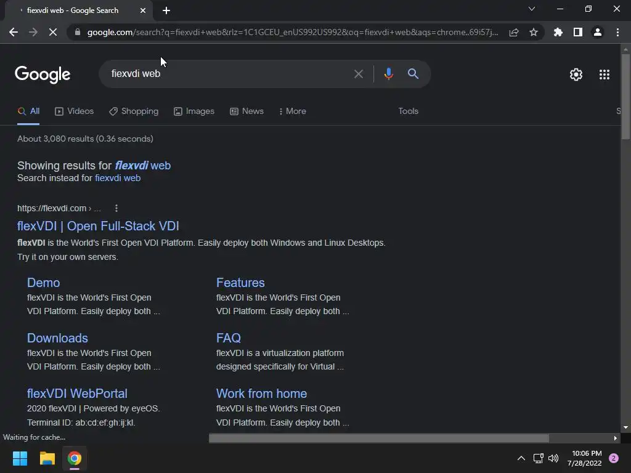This screenshot has height=473, width=631.
Task: Open the corrected 'flexvdi web' link
Action: click(x=142, y=166)
